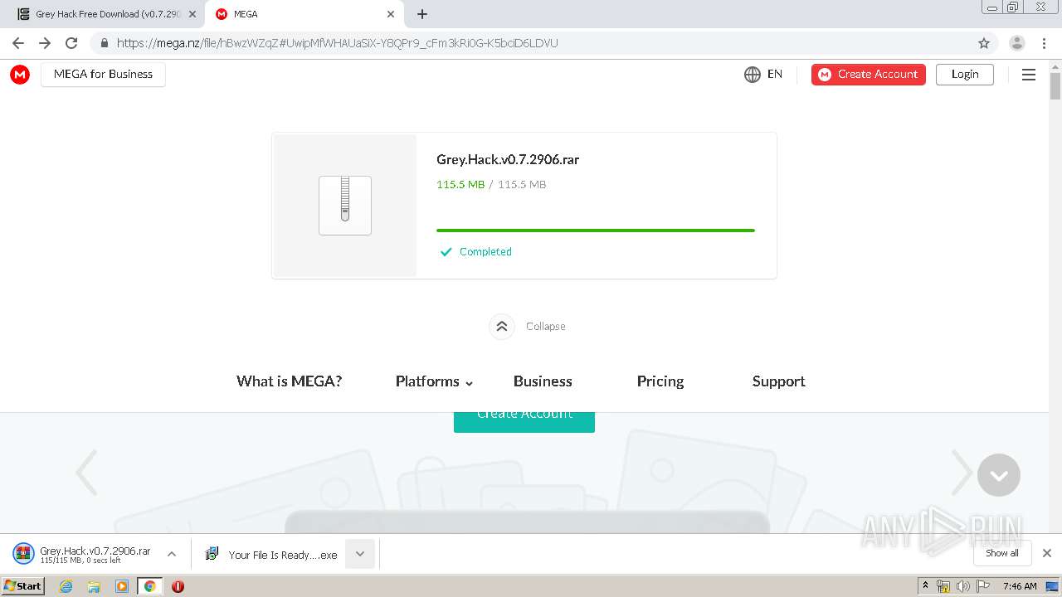Expand Grey.Hack rar download options arrow
The image size is (1062, 597).
click(x=172, y=554)
